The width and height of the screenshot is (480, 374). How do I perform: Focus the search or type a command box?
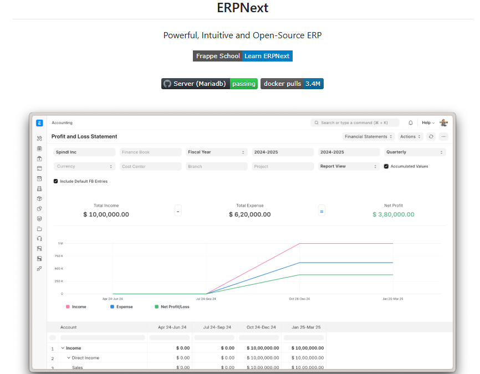click(355, 123)
